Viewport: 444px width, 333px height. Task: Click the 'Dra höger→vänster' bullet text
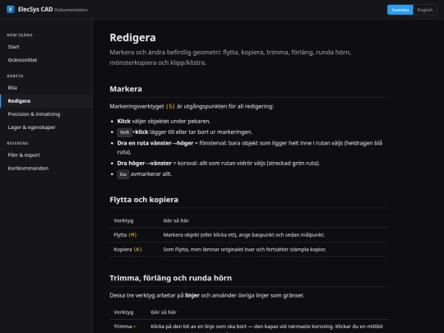(x=219, y=164)
